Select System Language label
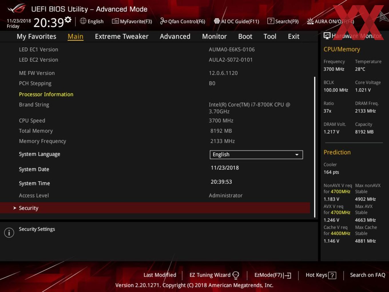 [x=39, y=154]
